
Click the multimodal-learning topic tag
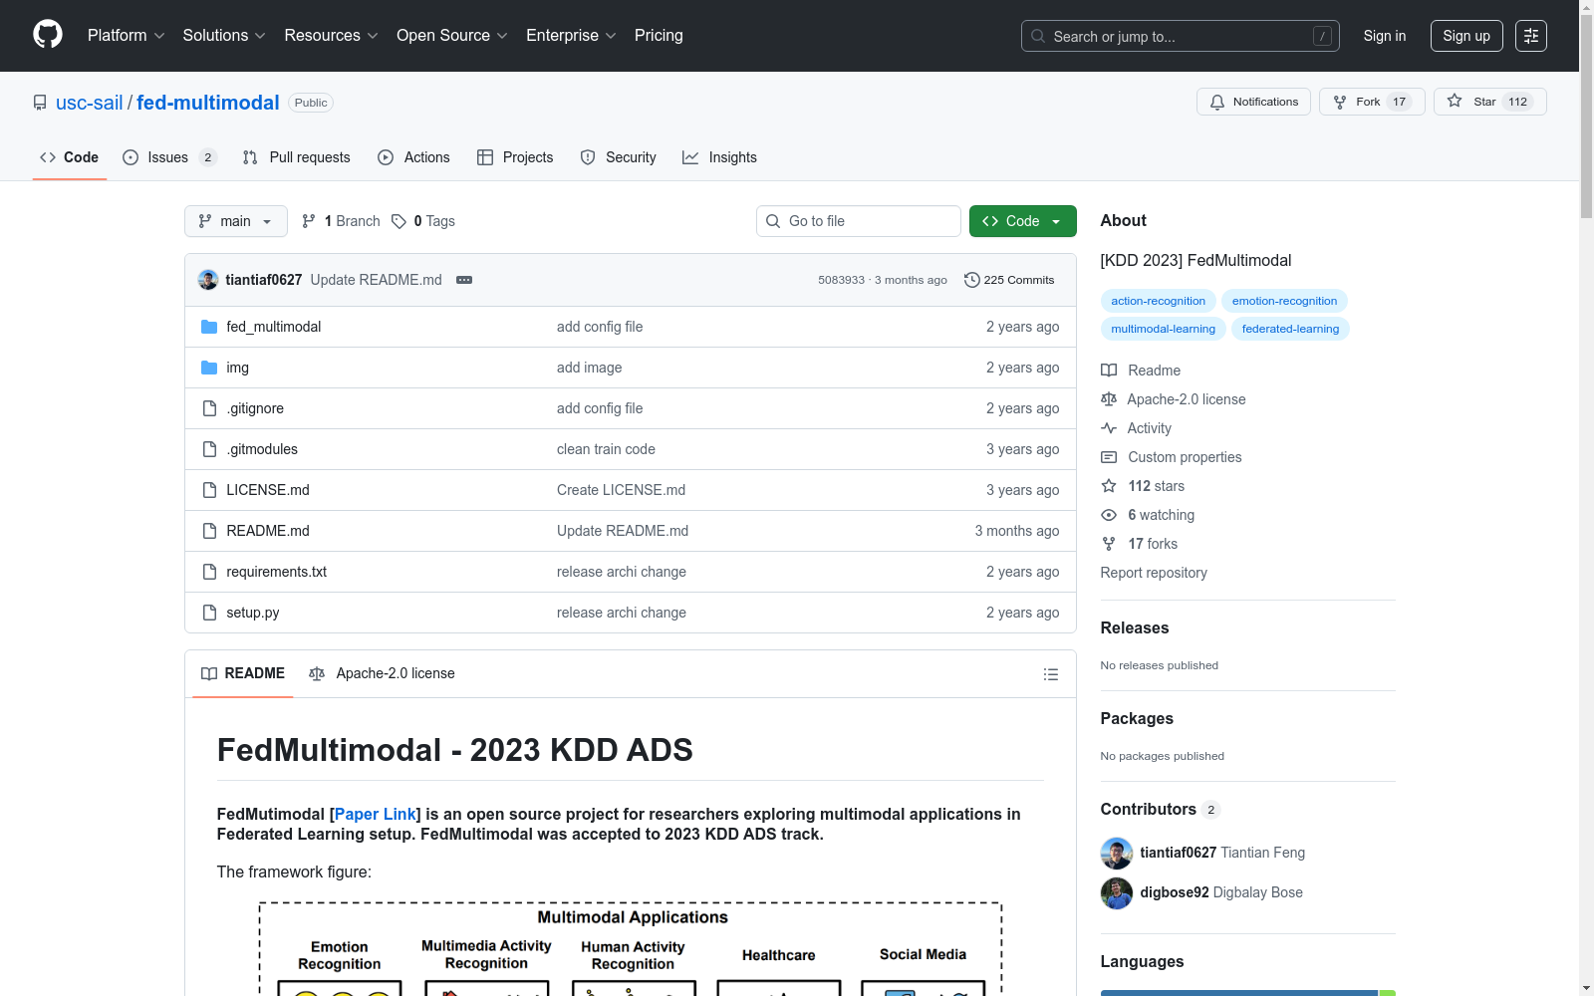point(1163,329)
